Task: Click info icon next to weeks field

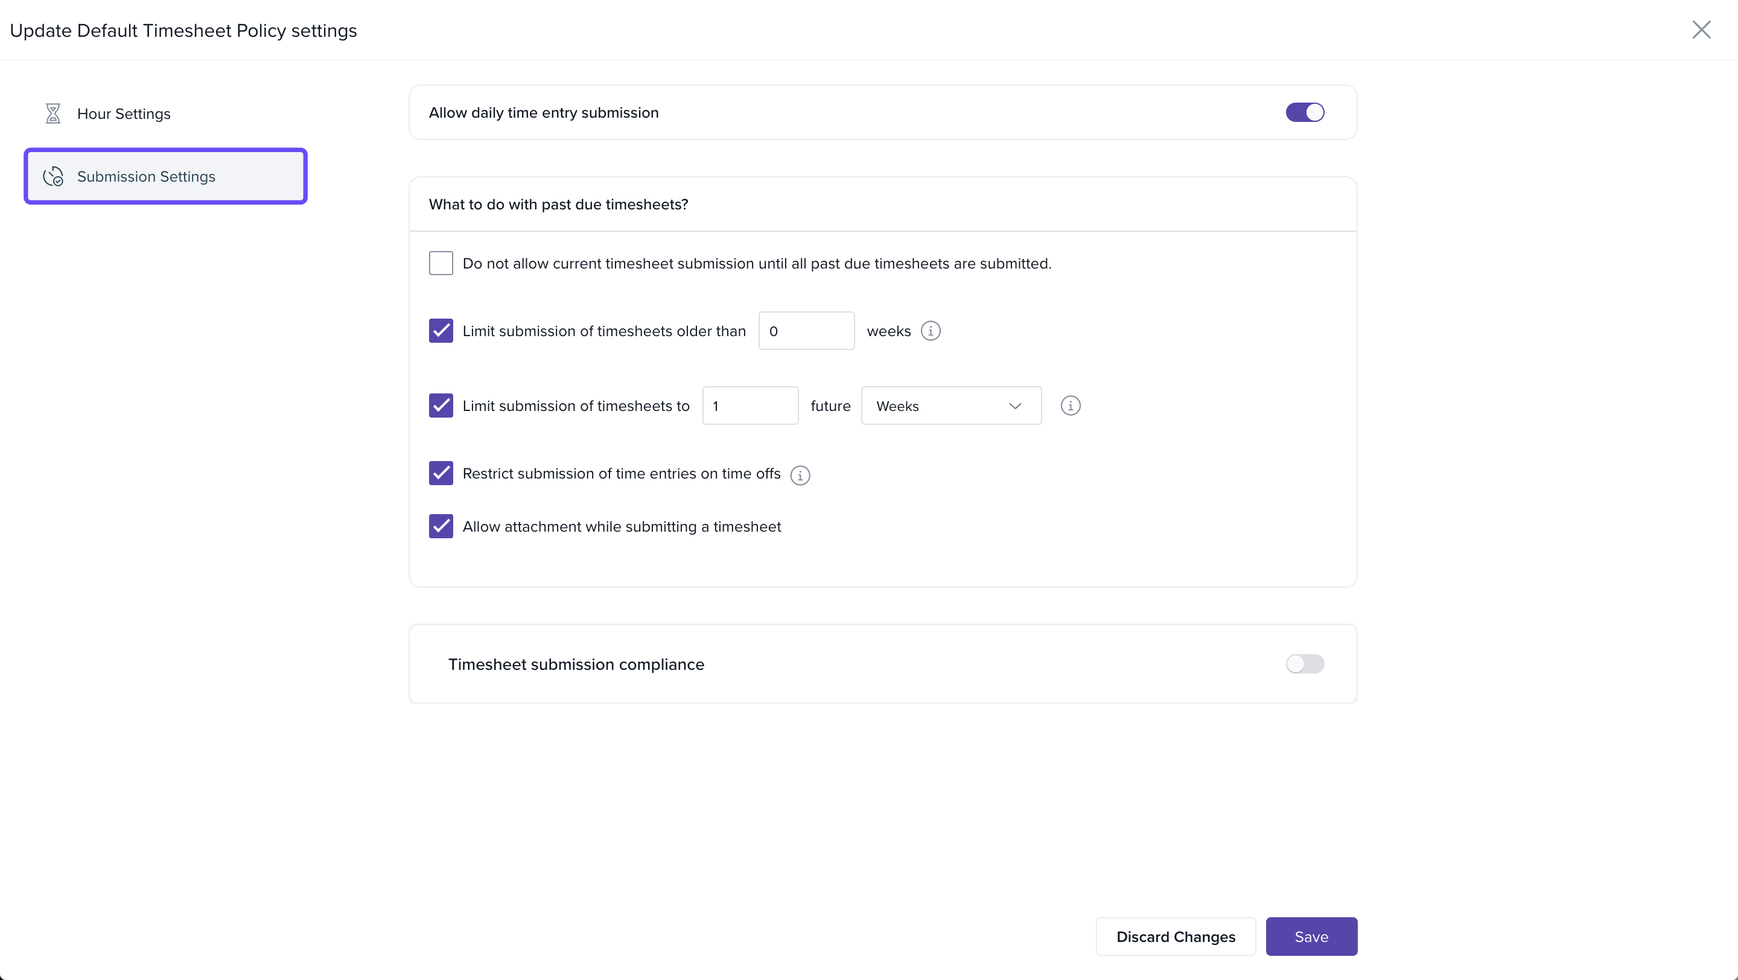Action: click(931, 331)
